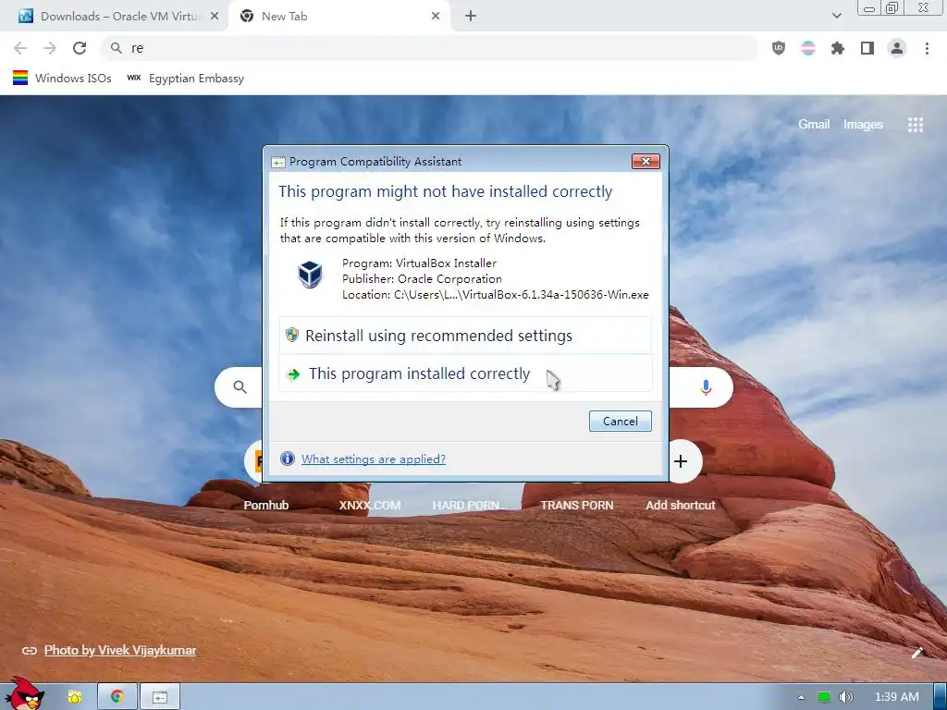The height and width of the screenshot is (710, 947).
Task: Open the Egyptian Embassy bookmark
Action: [185, 79]
